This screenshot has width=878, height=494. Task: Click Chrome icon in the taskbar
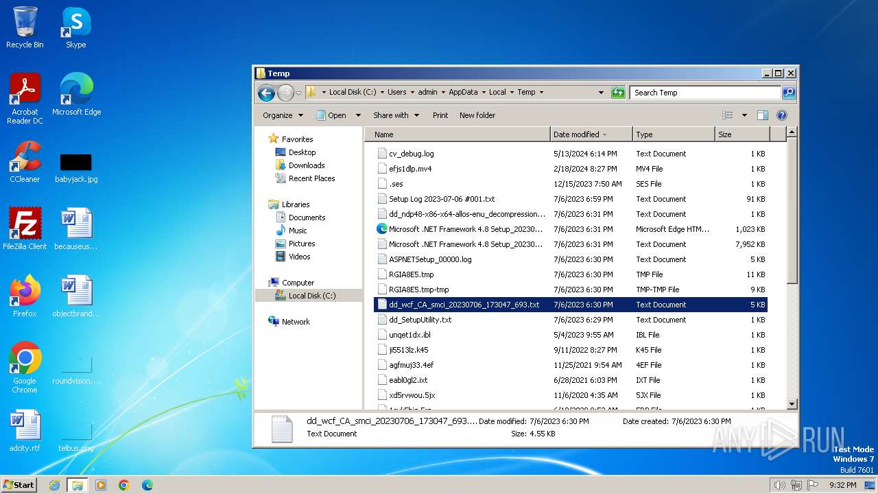click(x=124, y=485)
